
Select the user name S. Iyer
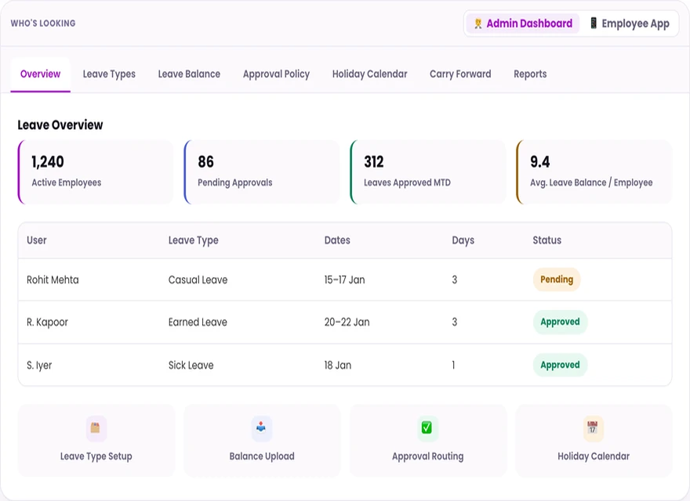(x=39, y=366)
